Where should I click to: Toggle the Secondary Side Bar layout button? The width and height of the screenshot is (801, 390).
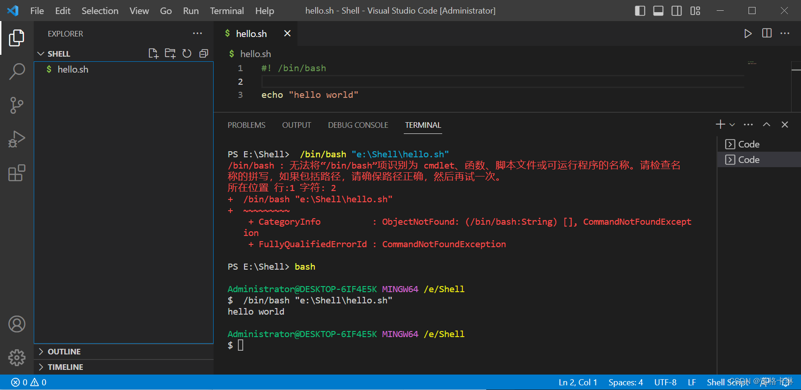[677, 10]
